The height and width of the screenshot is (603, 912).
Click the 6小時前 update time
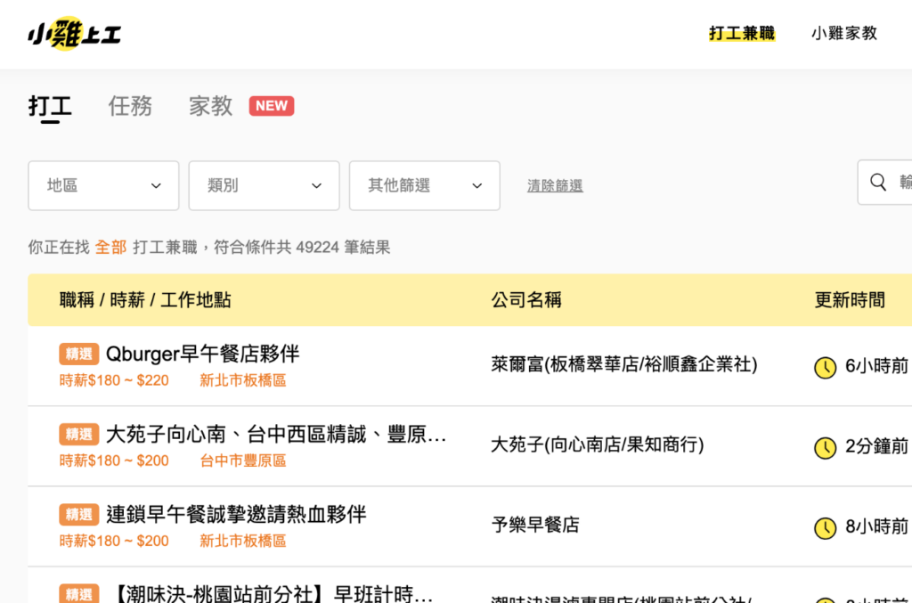point(876,366)
